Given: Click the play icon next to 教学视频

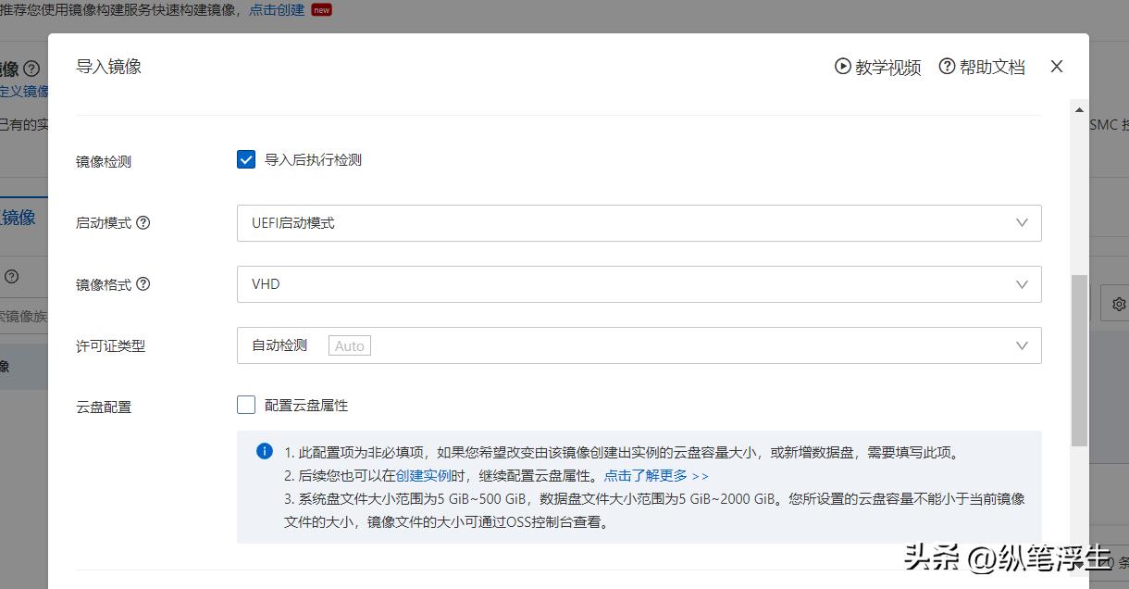Looking at the screenshot, I should pyautogui.click(x=842, y=67).
